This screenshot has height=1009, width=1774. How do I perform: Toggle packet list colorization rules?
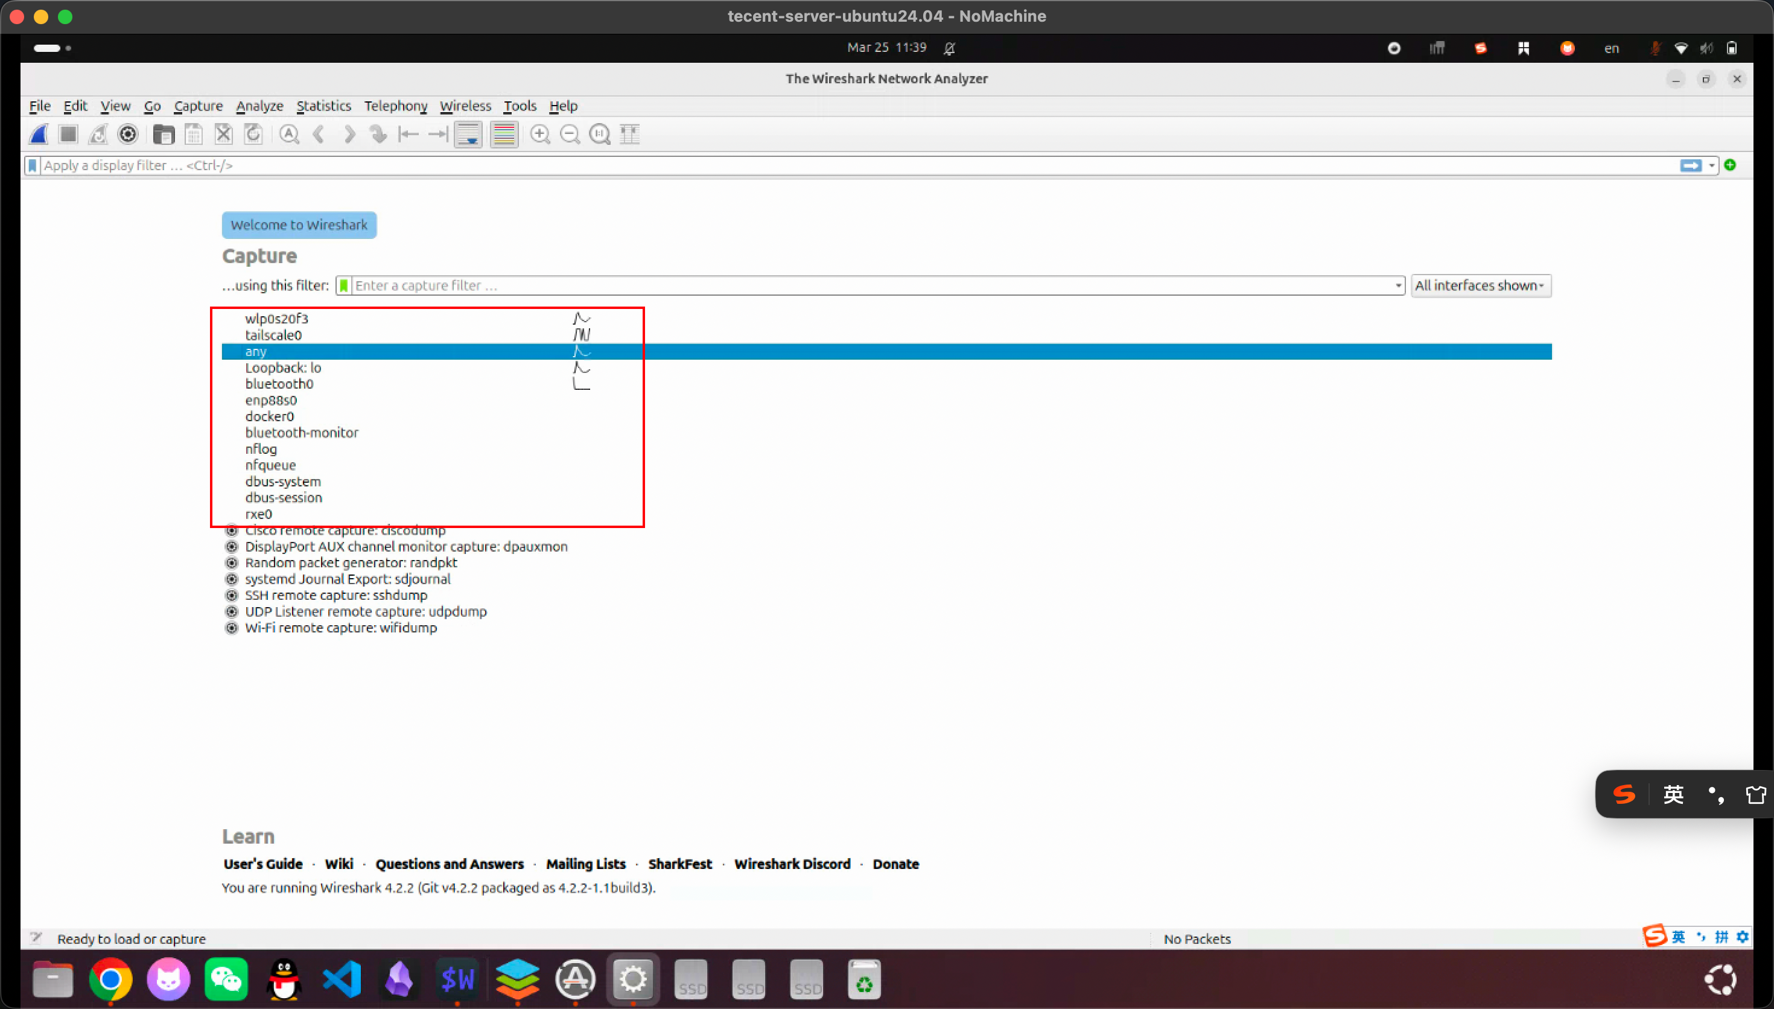pyautogui.click(x=504, y=134)
